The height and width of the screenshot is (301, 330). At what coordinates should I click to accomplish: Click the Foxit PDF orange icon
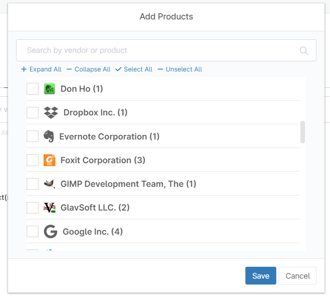[x=49, y=160]
